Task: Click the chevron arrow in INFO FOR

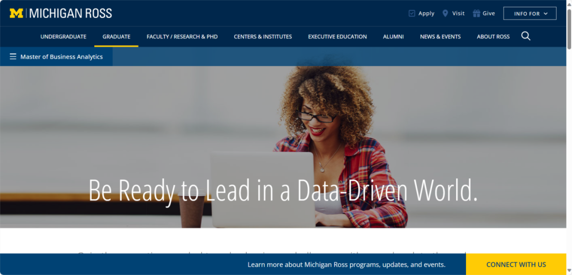Action: pos(546,13)
